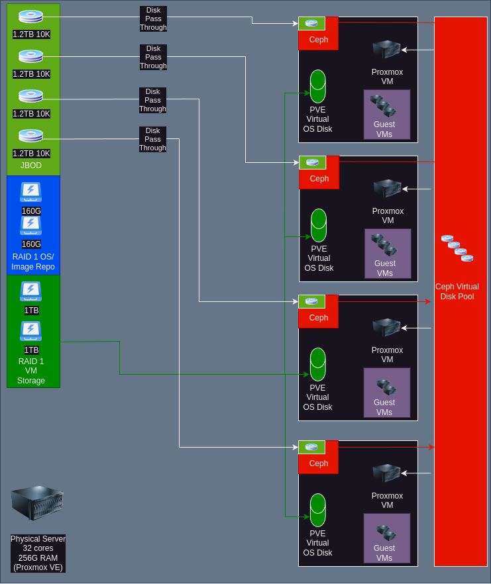This screenshot has width=491, height=584.
Task: Select the RAID 1 OS/Image Repo label
Action: pos(33,262)
